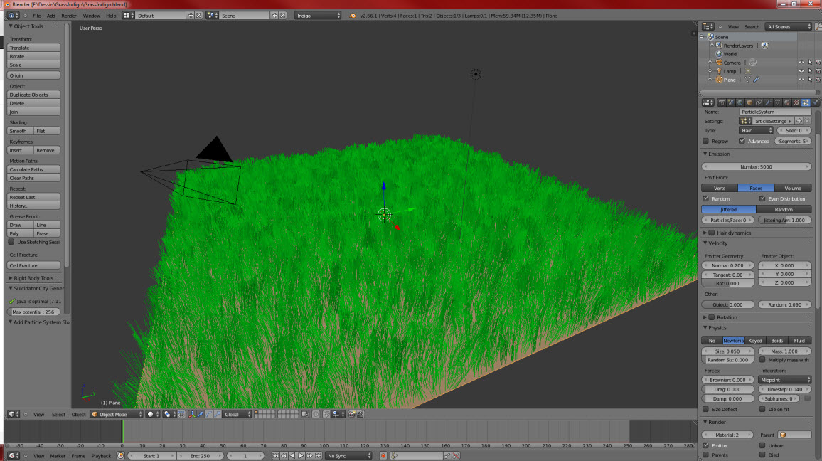Select the Particles properties tab icon

pyautogui.click(x=806, y=102)
